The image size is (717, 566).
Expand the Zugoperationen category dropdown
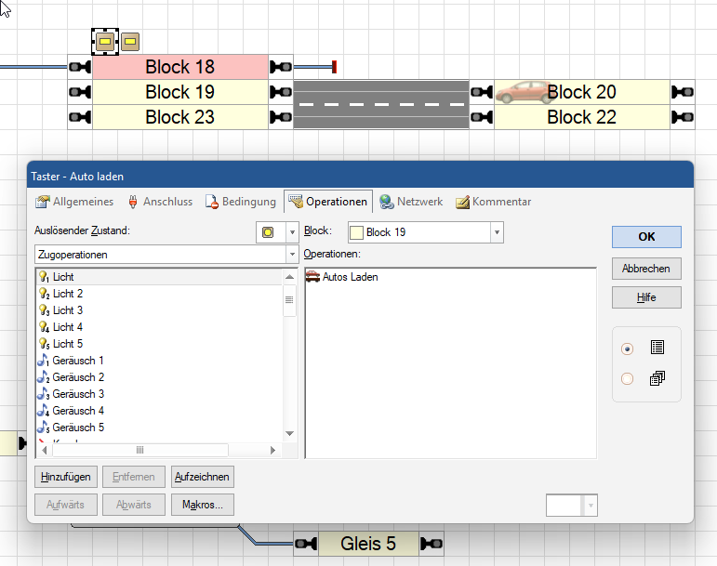point(292,254)
